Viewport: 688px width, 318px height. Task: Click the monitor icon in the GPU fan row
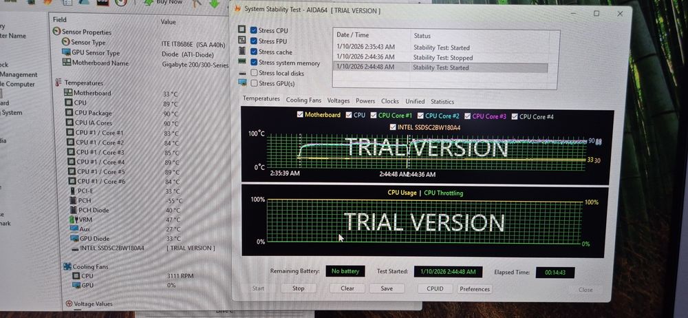[x=76, y=285]
